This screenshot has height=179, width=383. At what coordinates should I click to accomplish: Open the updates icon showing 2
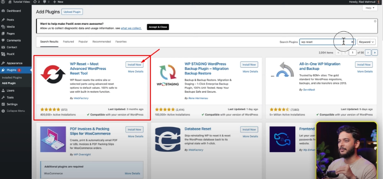coord(36,2)
